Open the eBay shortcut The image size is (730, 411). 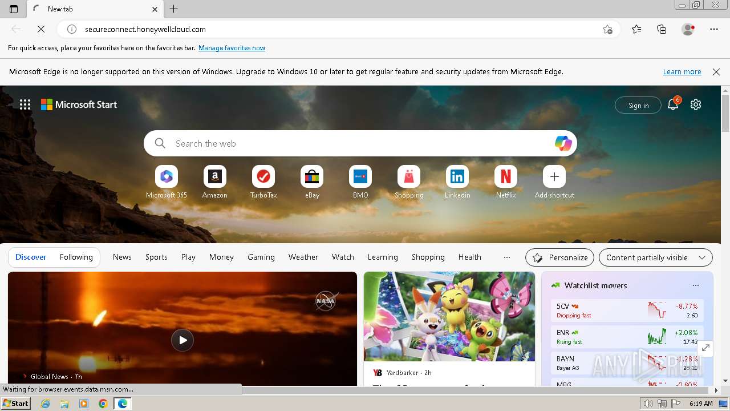(x=312, y=183)
